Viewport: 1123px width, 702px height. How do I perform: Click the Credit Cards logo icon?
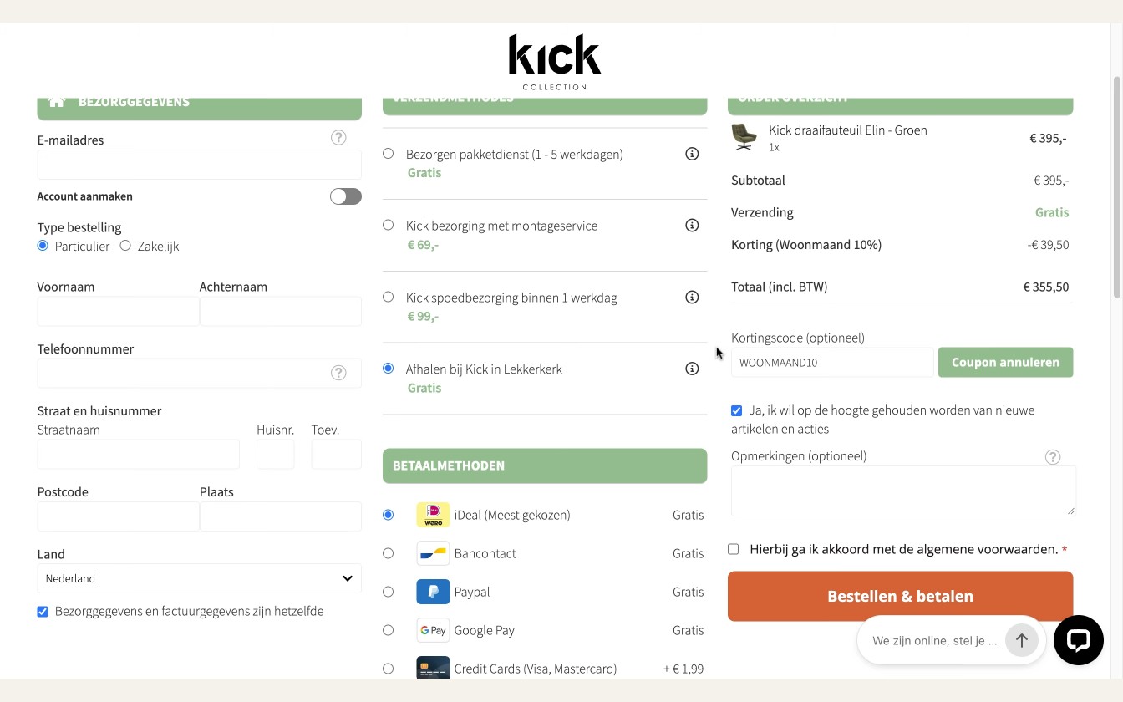click(x=433, y=668)
